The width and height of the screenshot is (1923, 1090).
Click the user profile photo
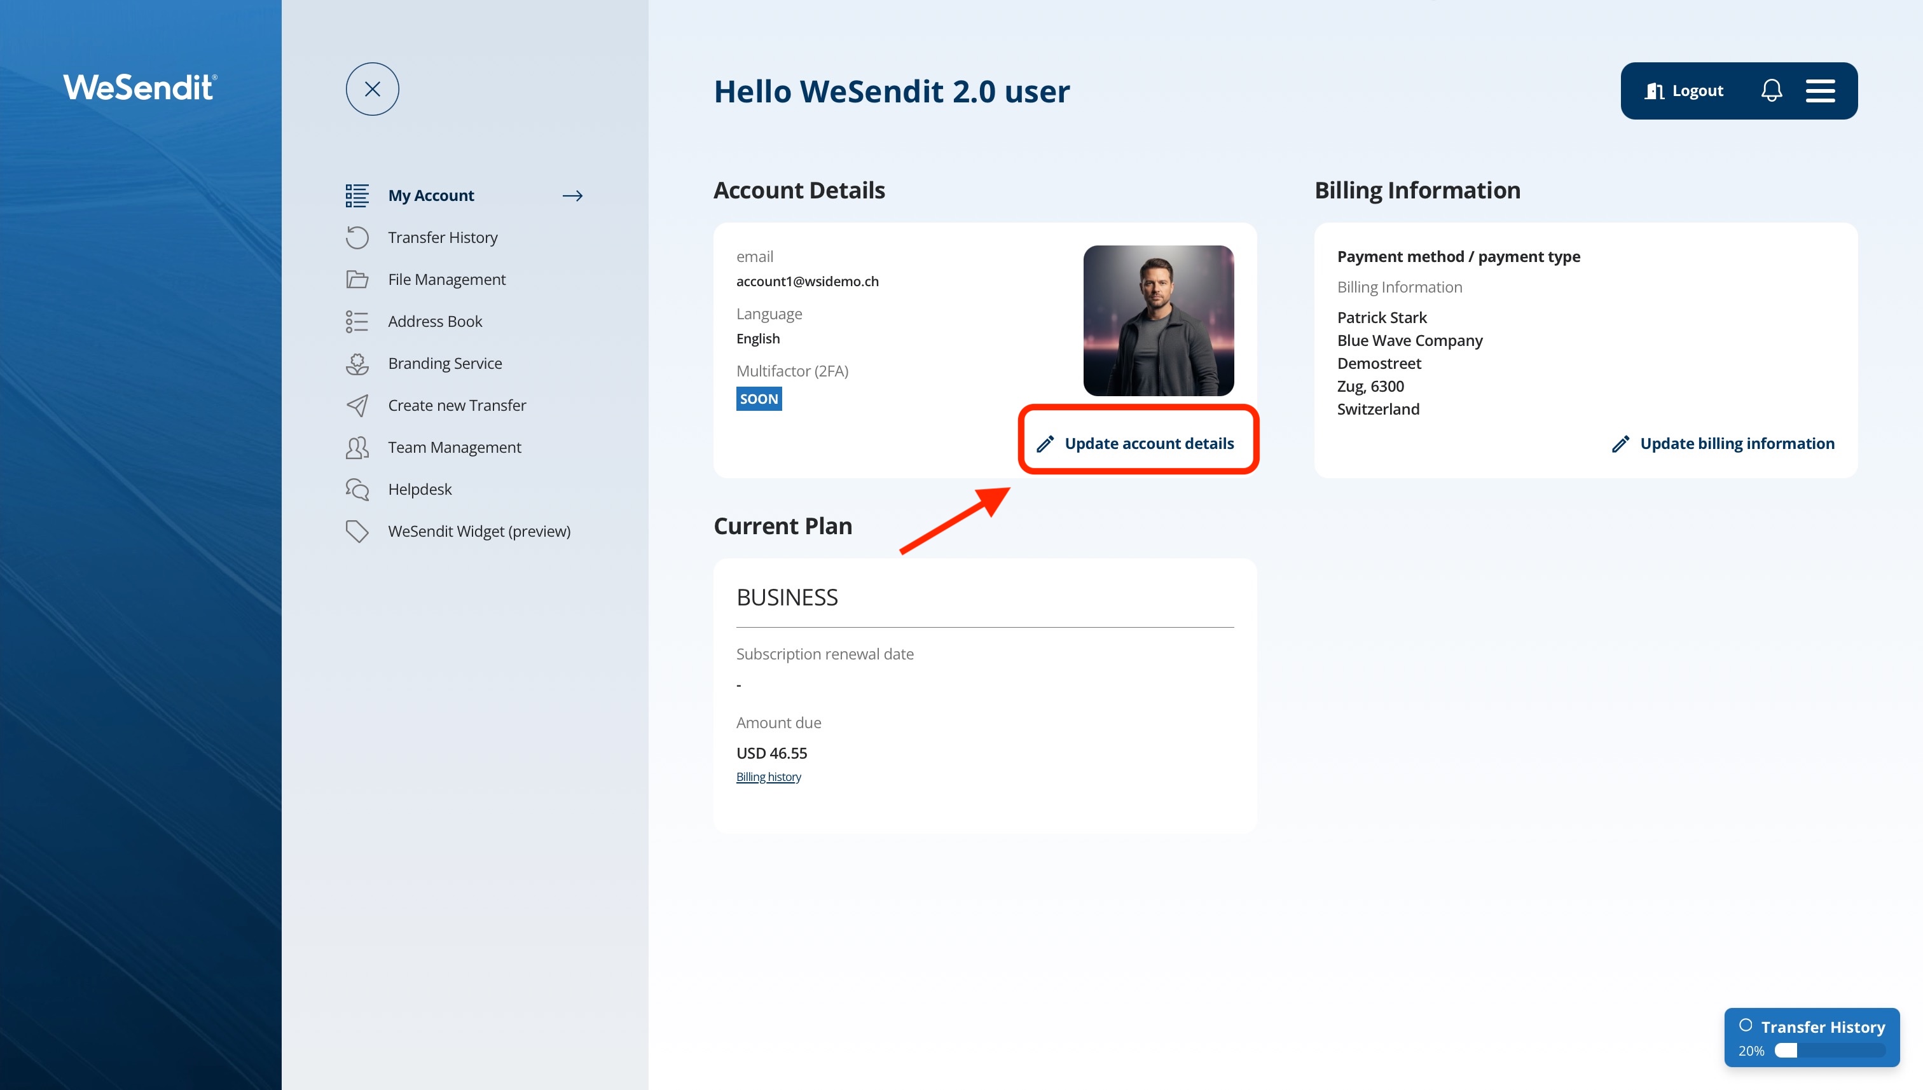[1158, 321]
